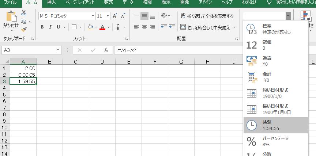Switch to the 開発 tab
Screen dimensions: 316x156
[x=185, y=3]
